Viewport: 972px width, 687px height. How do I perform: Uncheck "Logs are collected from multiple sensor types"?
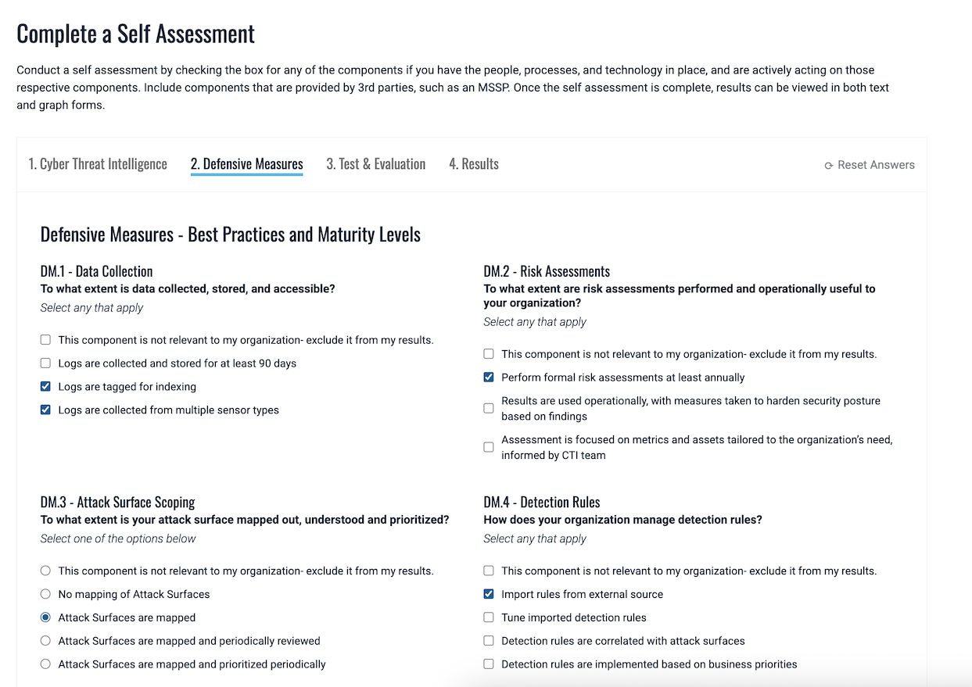coord(45,410)
